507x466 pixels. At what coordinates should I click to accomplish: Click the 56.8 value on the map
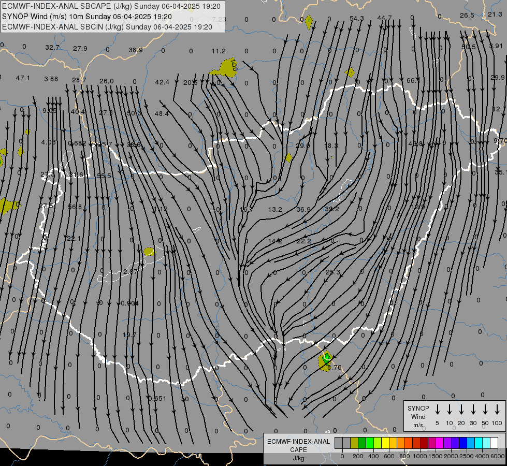coord(75,207)
